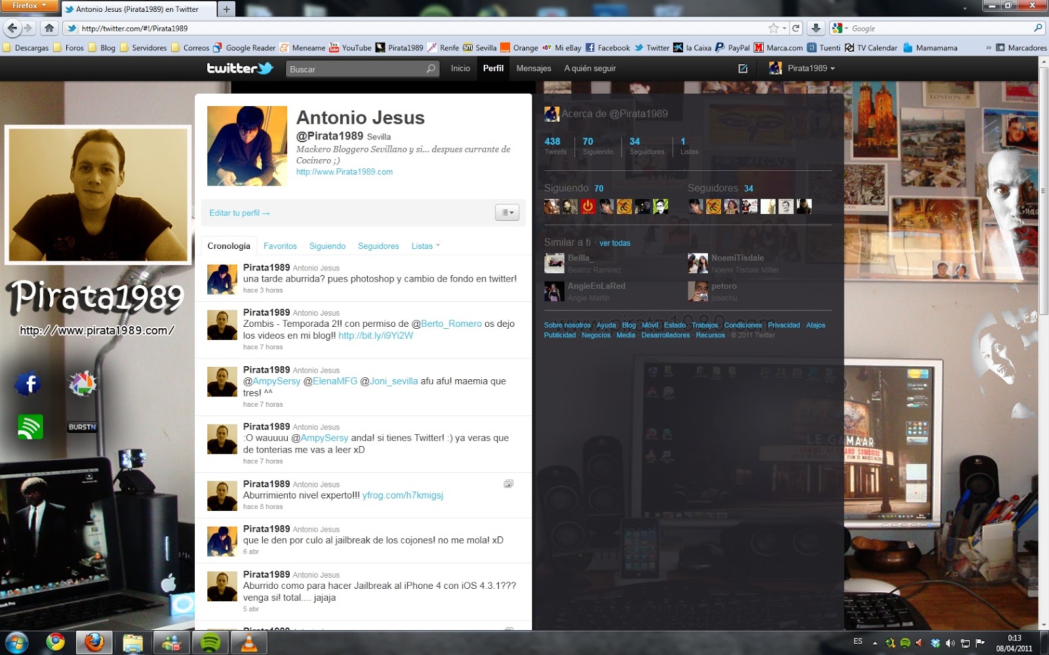Switch to the Favoritos tab
This screenshot has width=1049, height=655.
pyautogui.click(x=280, y=246)
